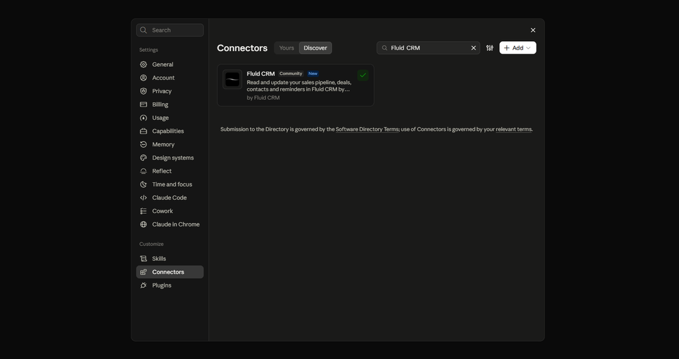Open Reflect settings
679x359 pixels.
(x=170, y=172)
